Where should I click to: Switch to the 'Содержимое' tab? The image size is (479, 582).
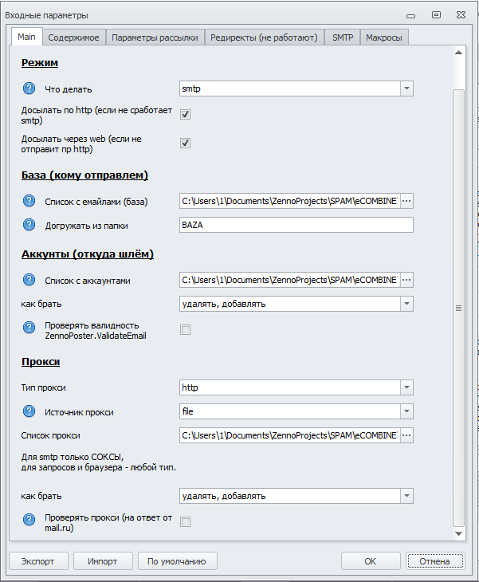click(x=73, y=37)
